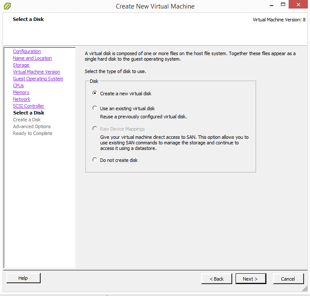This screenshot has height=296, width=310.
Task: Jump to the Storage step
Action: pyautogui.click(x=21, y=65)
